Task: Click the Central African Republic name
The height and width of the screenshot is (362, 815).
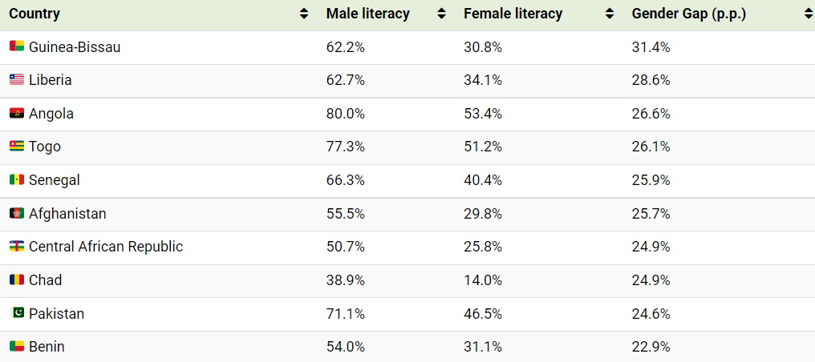Action: [x=106, y=247]
